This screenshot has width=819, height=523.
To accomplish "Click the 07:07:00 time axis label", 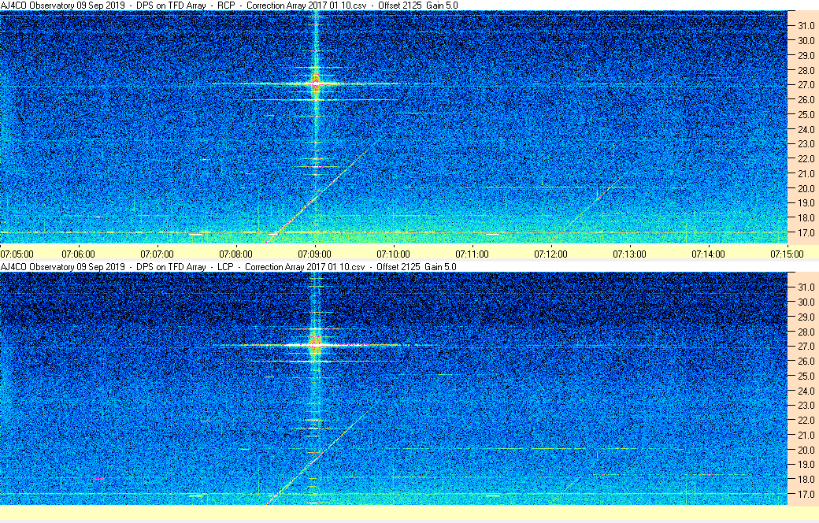I will (157, 254).
